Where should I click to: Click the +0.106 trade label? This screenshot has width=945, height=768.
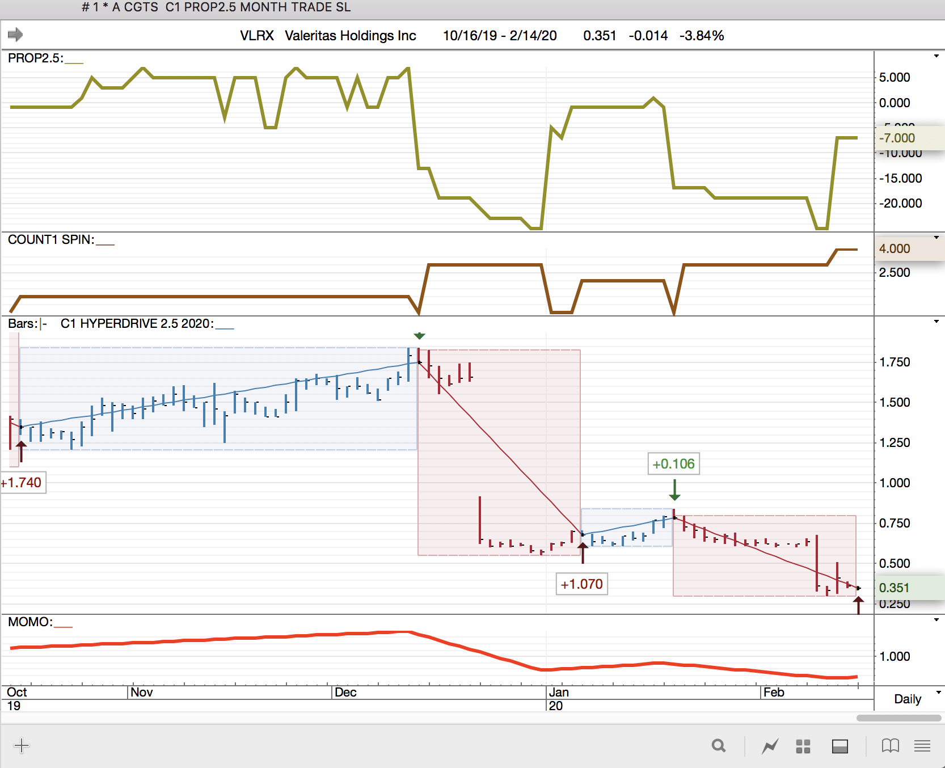tap(673, 463)
